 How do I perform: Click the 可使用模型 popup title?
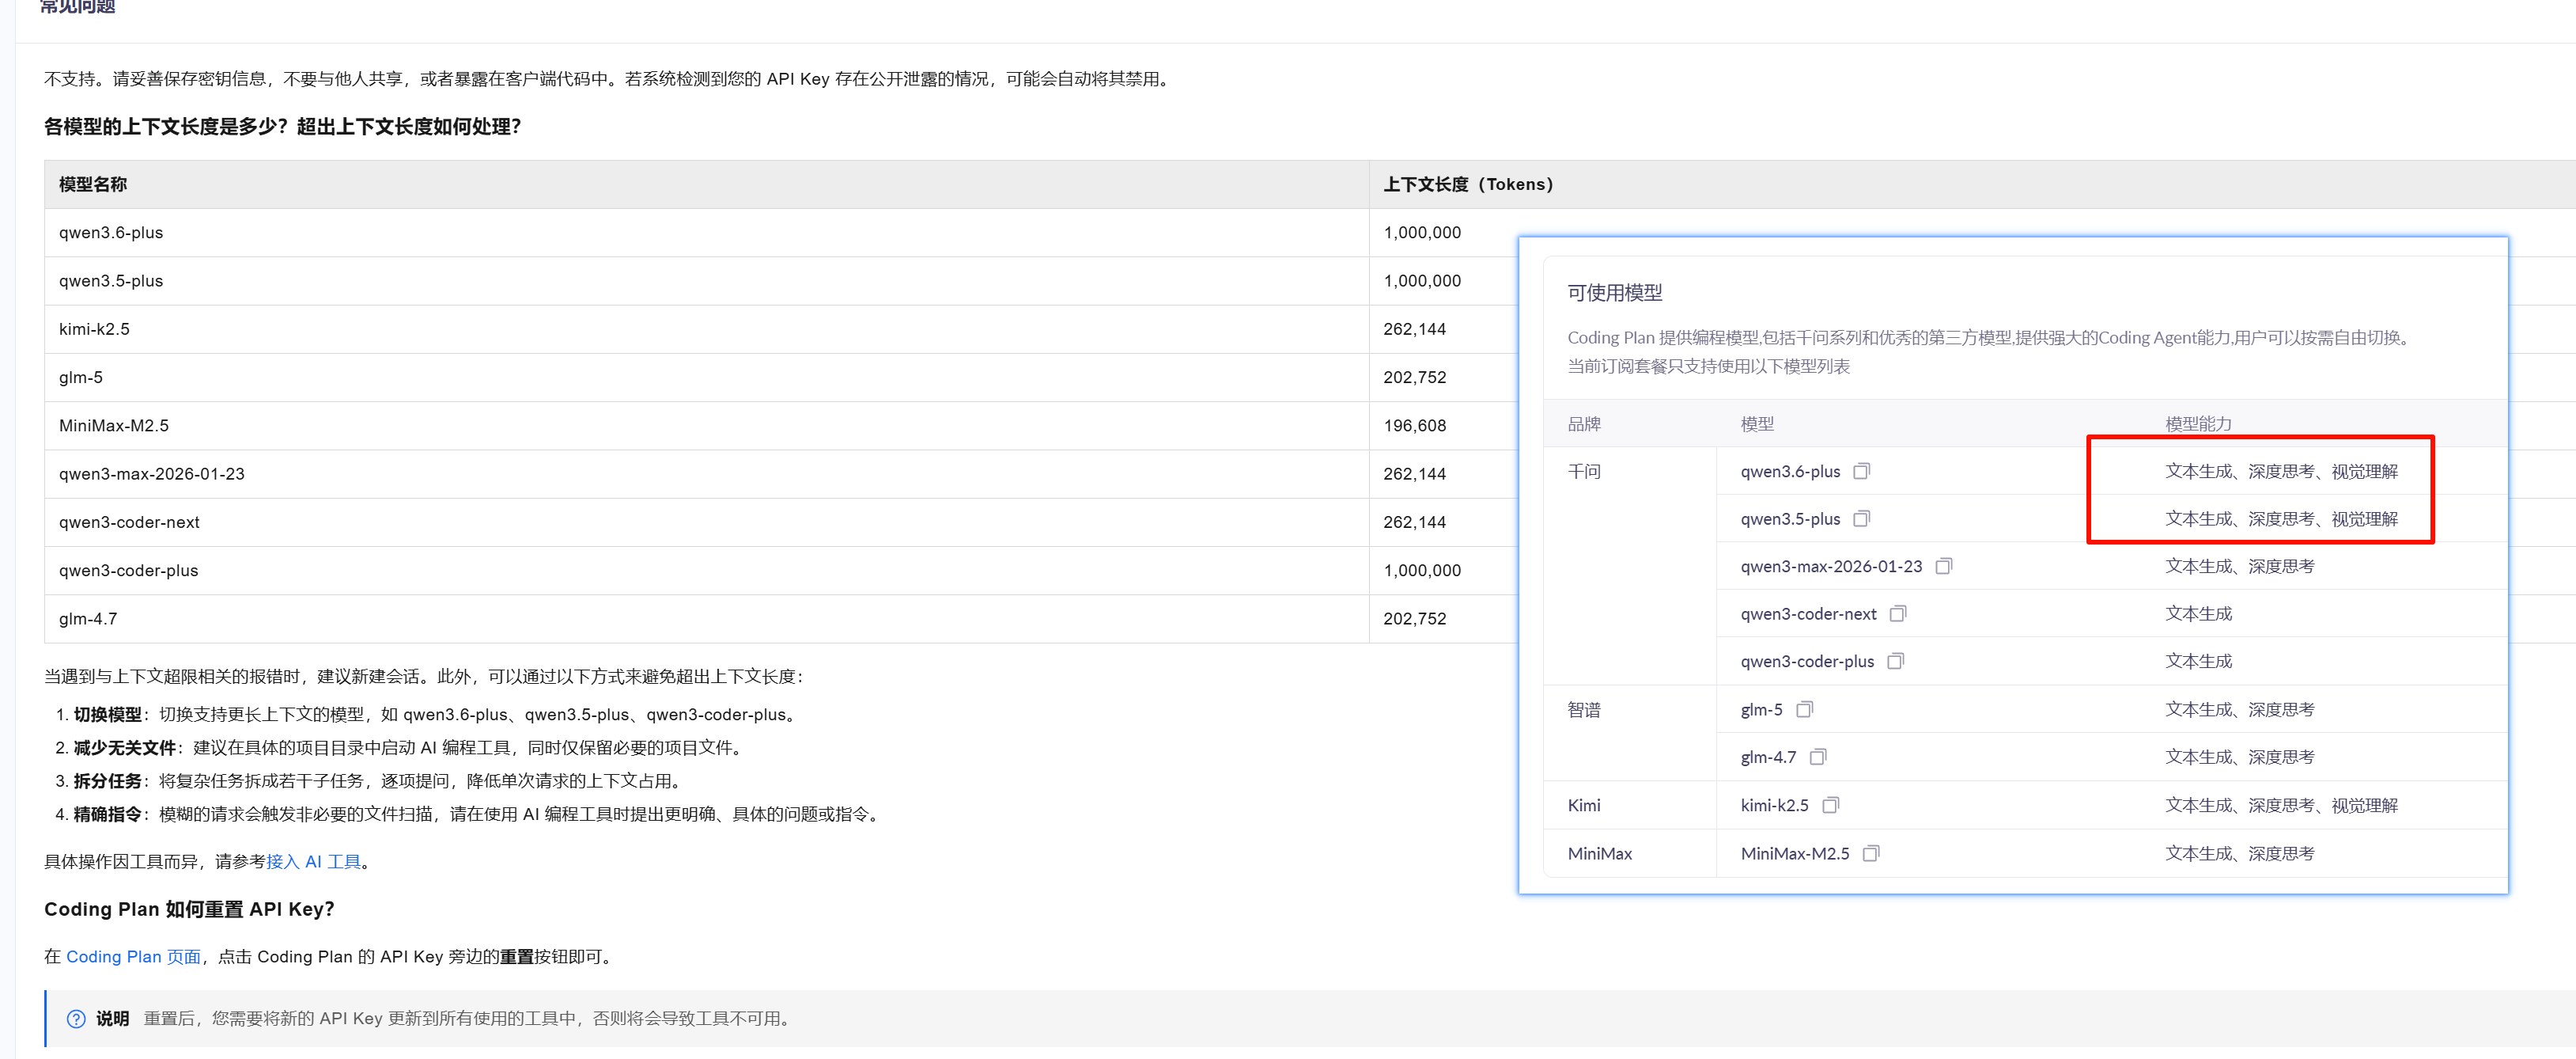[x=1614, y=292]
